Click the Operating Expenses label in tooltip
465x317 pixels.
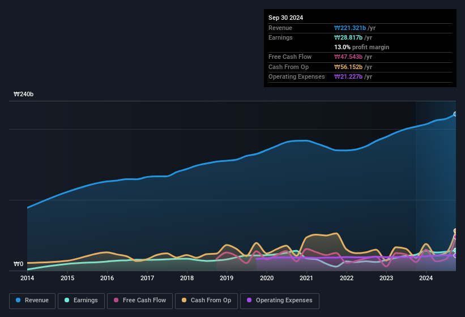[x=297, y=77]
